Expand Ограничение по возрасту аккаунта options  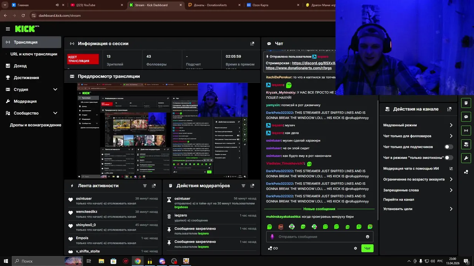coord(451,180)
